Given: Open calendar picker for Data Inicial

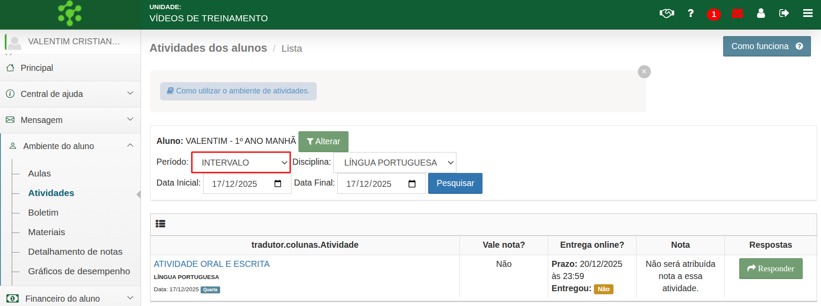Looking at the screenshot, I should pyautogui.click(x=278, y=184).
